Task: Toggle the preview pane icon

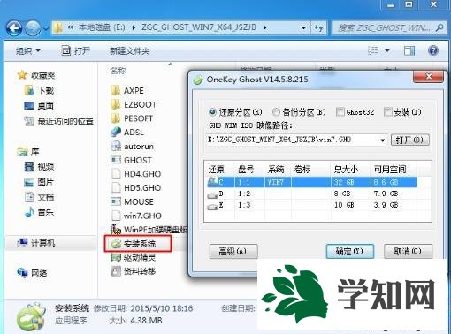Action: click(409, 50)
